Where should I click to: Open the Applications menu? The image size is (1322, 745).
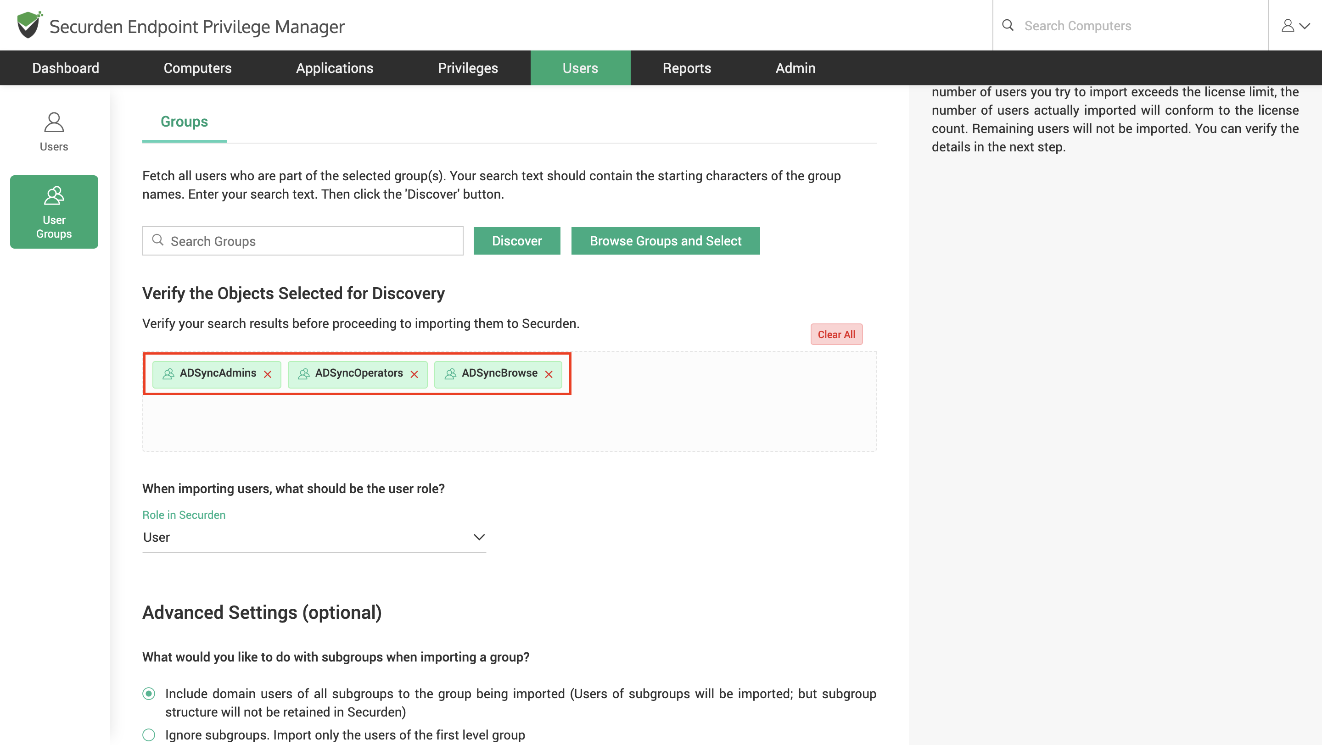click(335, 68)
